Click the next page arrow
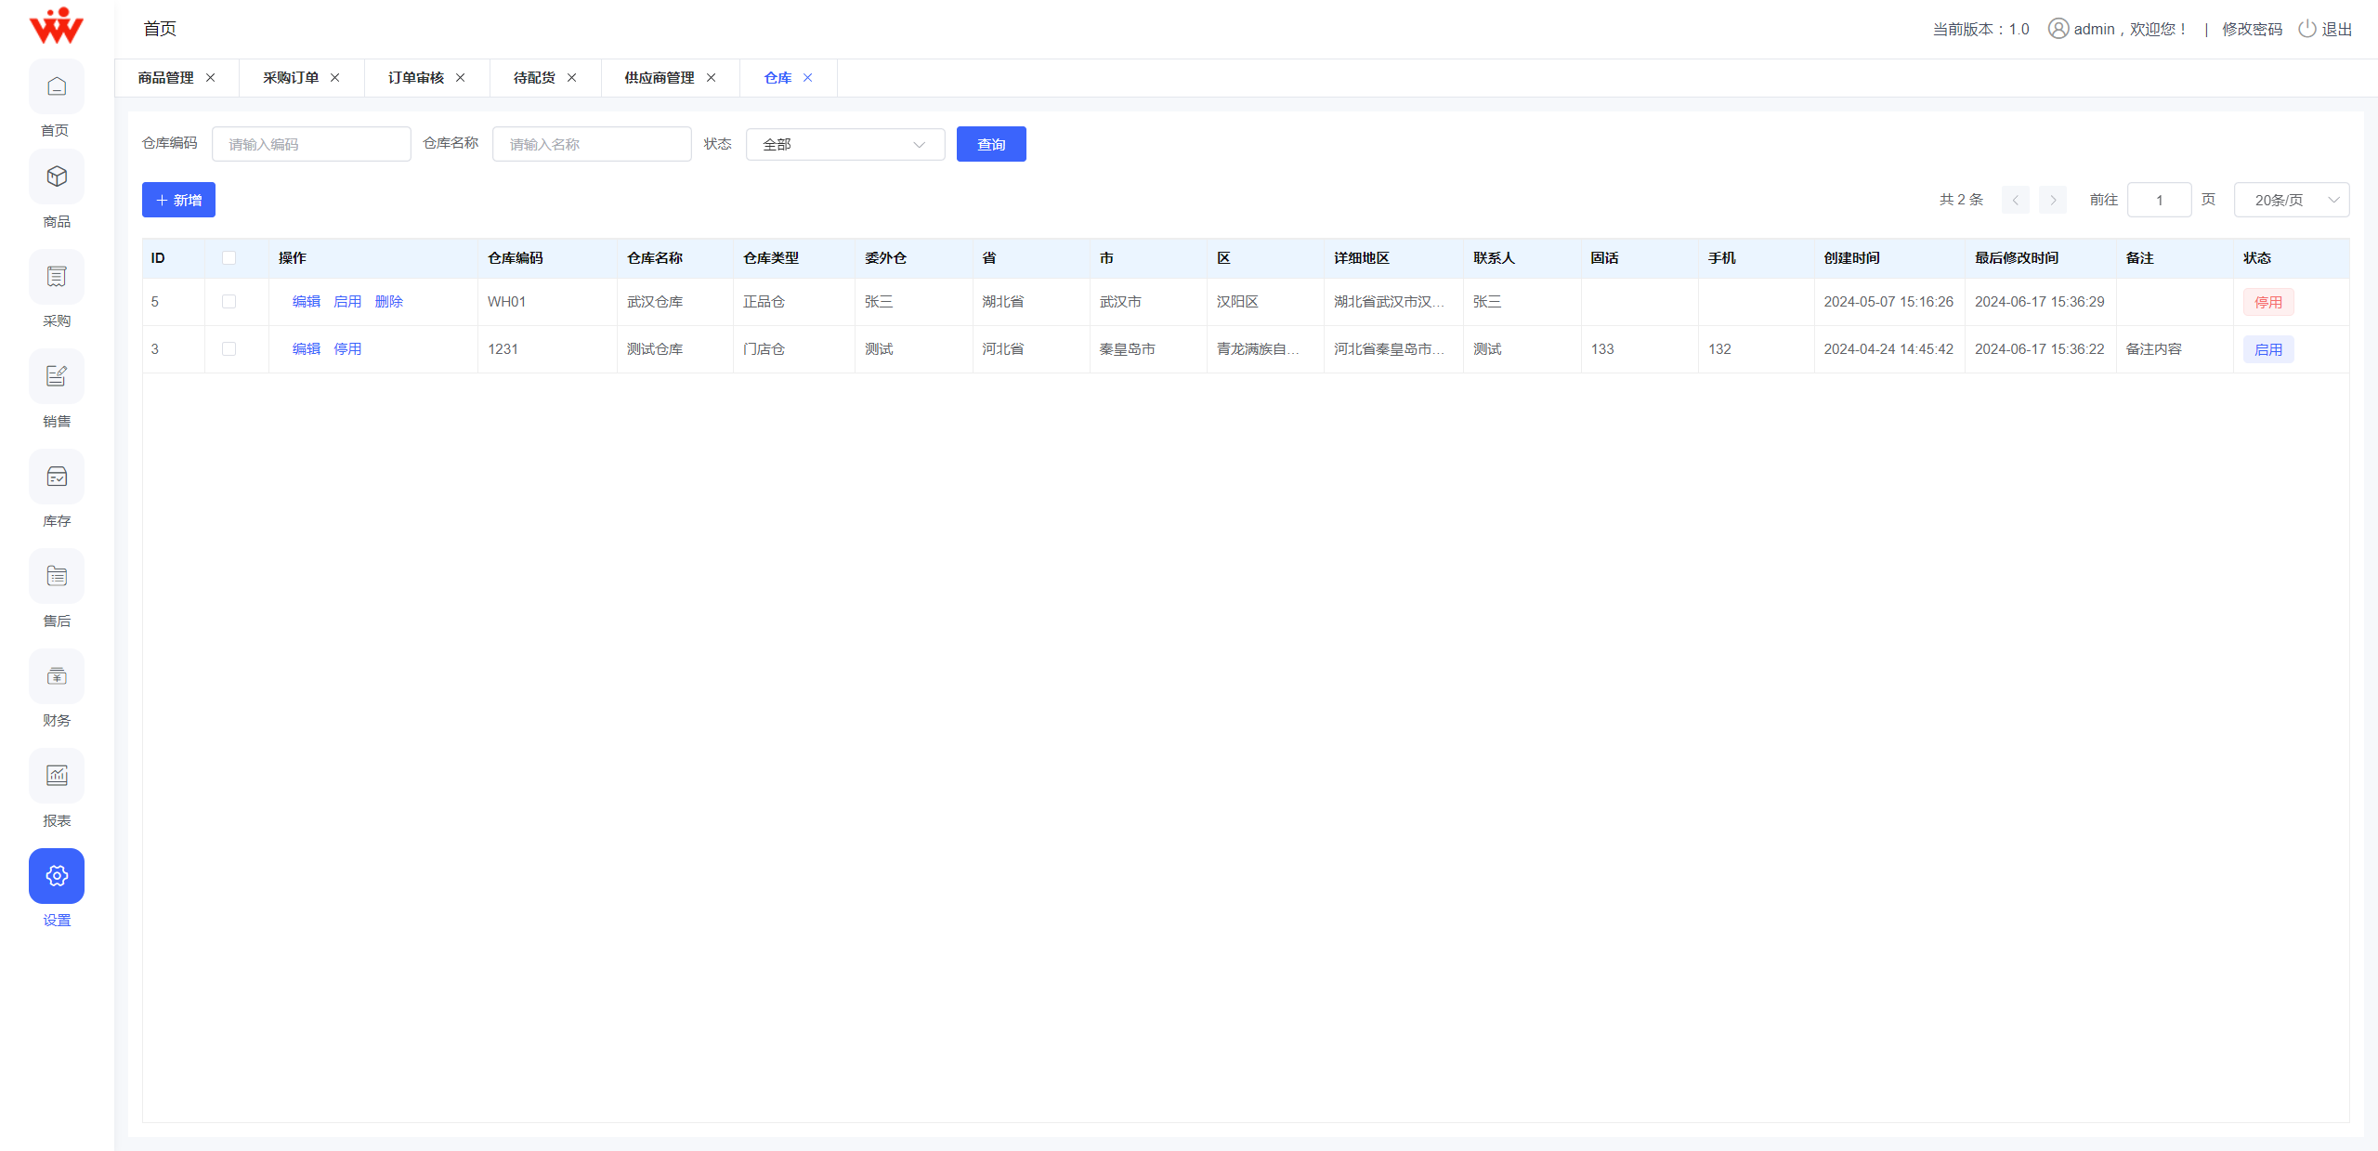This screenshot has width=2378, height=1151. [x=2052, y=199]
